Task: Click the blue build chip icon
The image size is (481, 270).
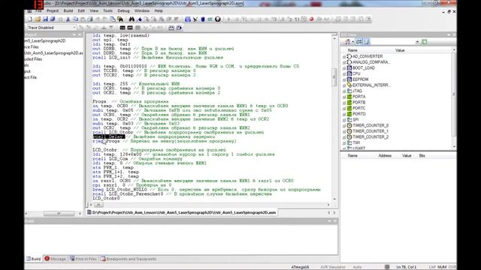Action: [x=188, y=19]
